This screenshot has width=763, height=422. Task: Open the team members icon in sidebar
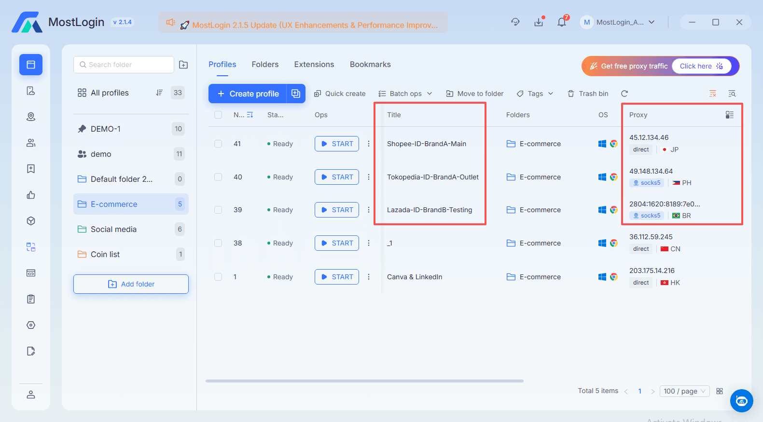[31, 143]
